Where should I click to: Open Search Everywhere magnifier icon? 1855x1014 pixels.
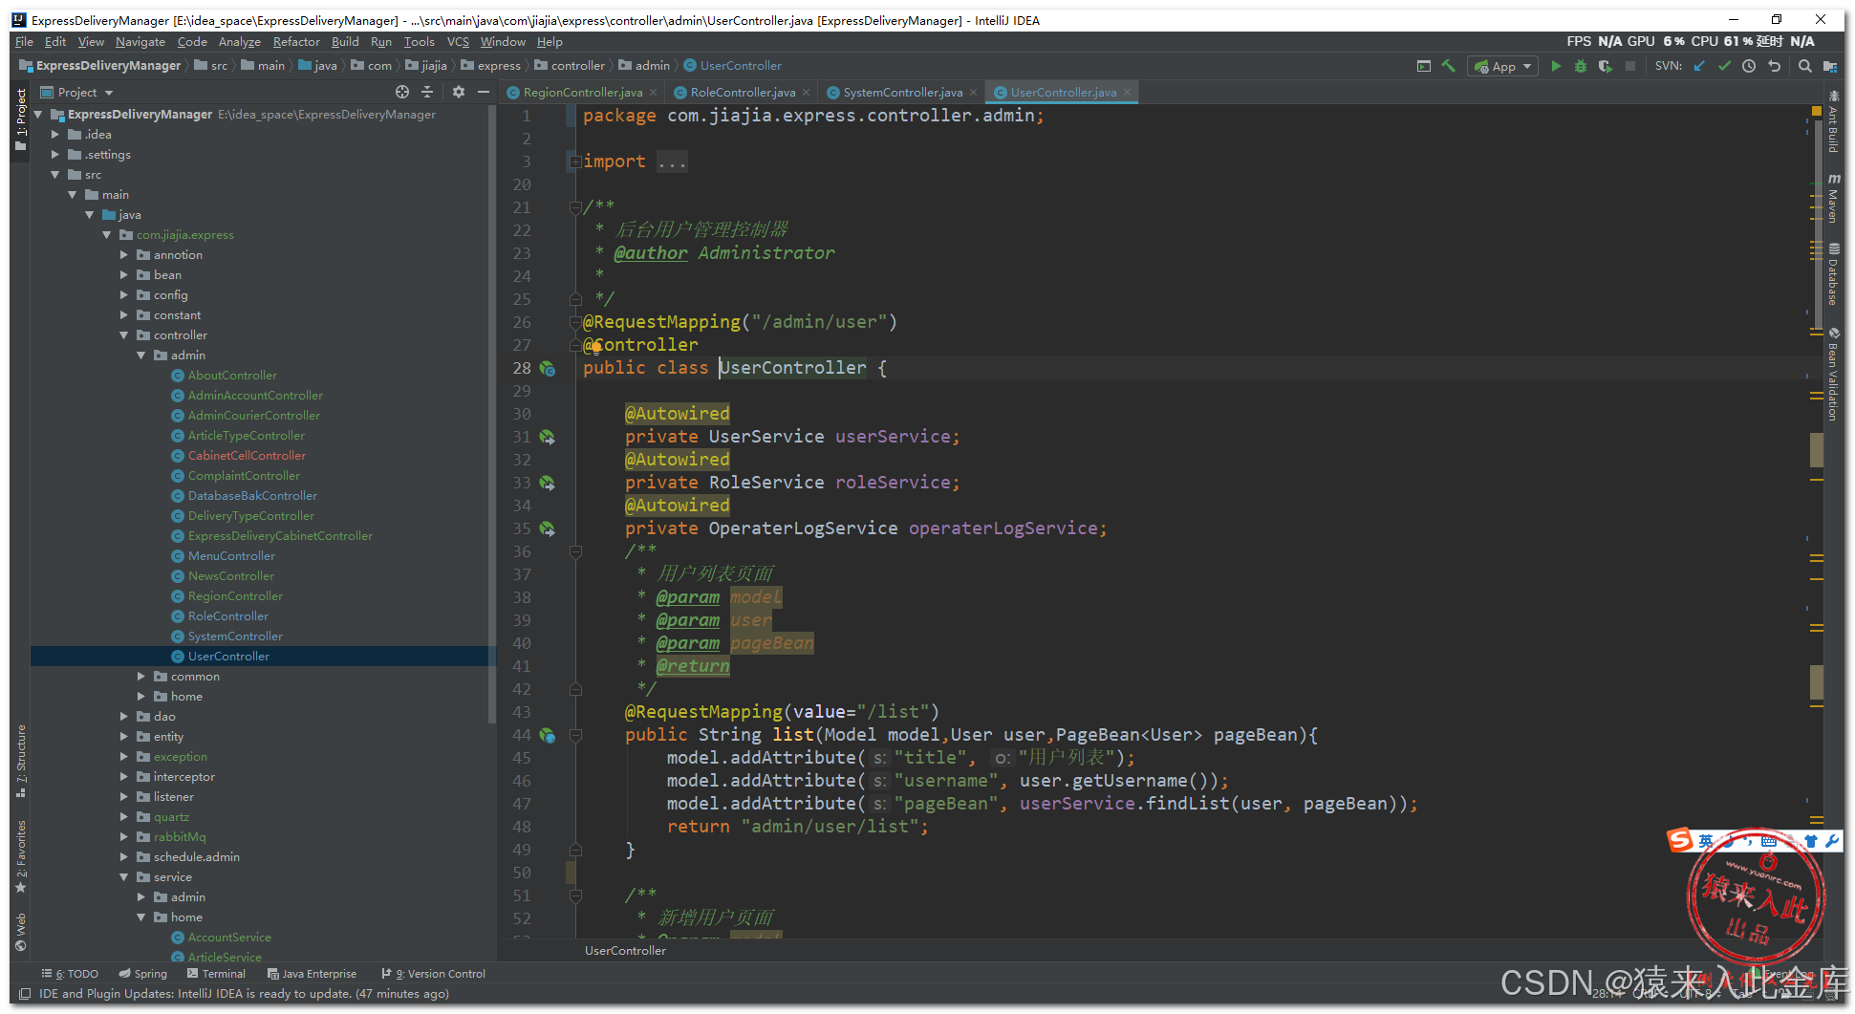pyautogui.click(x=1804, y=66)
